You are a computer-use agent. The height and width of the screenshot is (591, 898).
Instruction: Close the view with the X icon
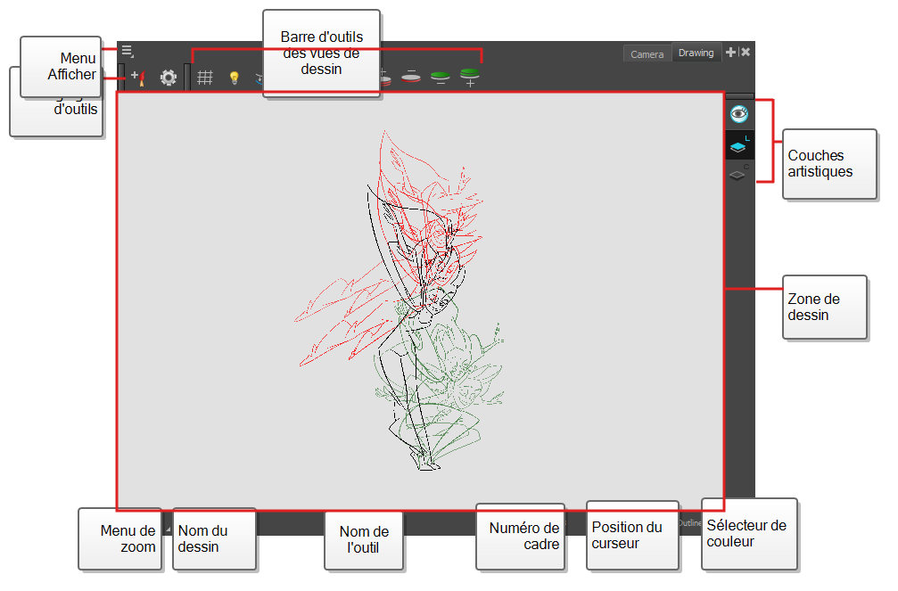click(746, 52)
